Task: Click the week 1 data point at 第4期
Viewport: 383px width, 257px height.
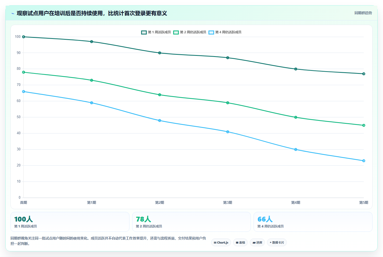Action: pos(296,69)
